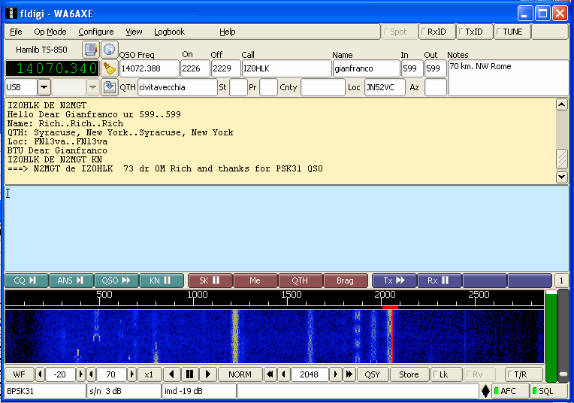Click the diamond signal indicator in the status bar
Screen dimensions: 574x403
(485, 391)
